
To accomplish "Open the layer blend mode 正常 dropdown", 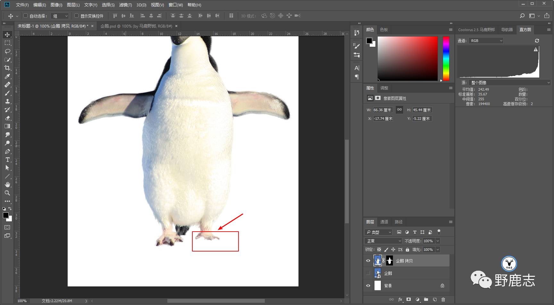I will pos(383,241).
